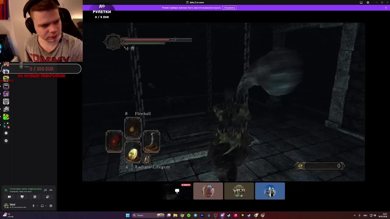
Task: Open the tray volume speaker icon
Action: tap(374, 215)
